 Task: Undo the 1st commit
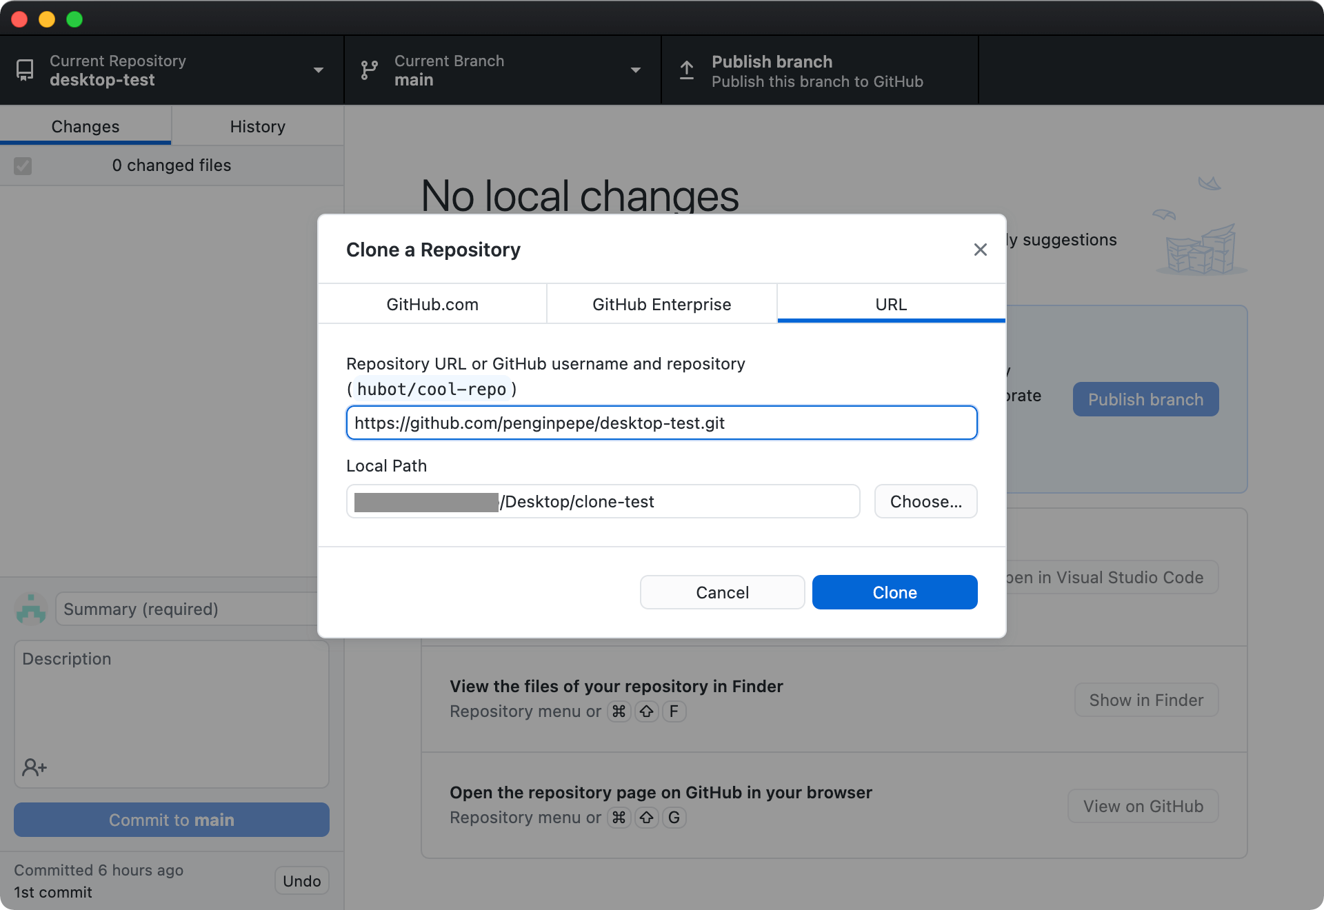[x=302, y=881]
